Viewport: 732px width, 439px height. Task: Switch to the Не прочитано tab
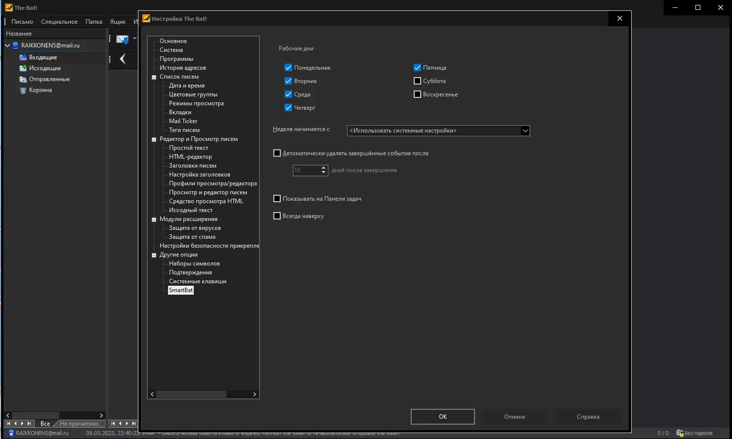click(x=79, y=424)
